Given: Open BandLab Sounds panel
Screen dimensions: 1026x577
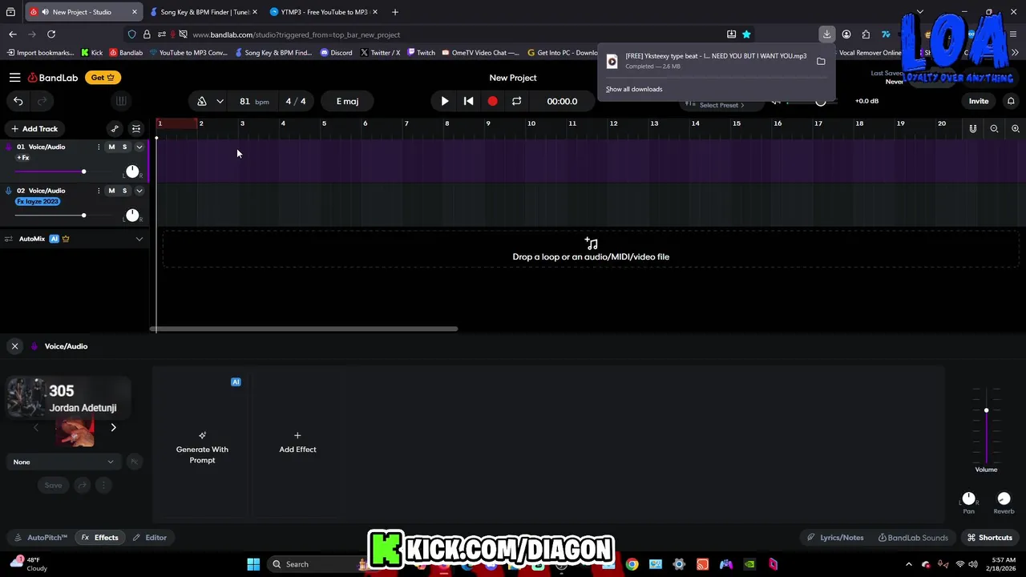Looking at the screenshot, I should coord(913,538).
